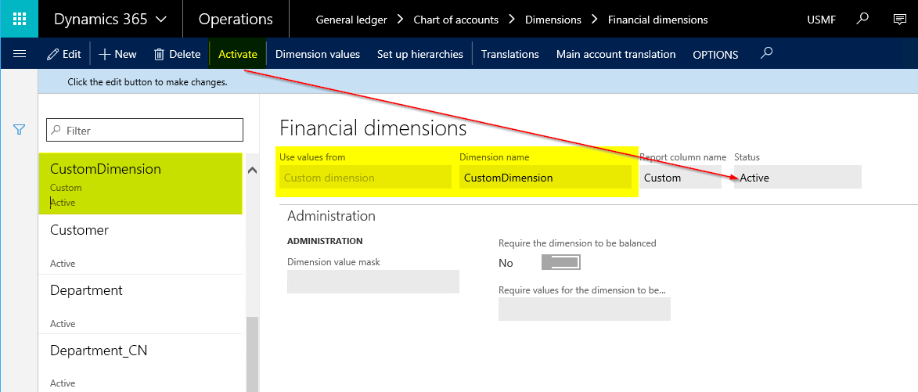Click the search magnifier in top bar
Viewport: 918px width, 392px height.
[x=862, y=19]
